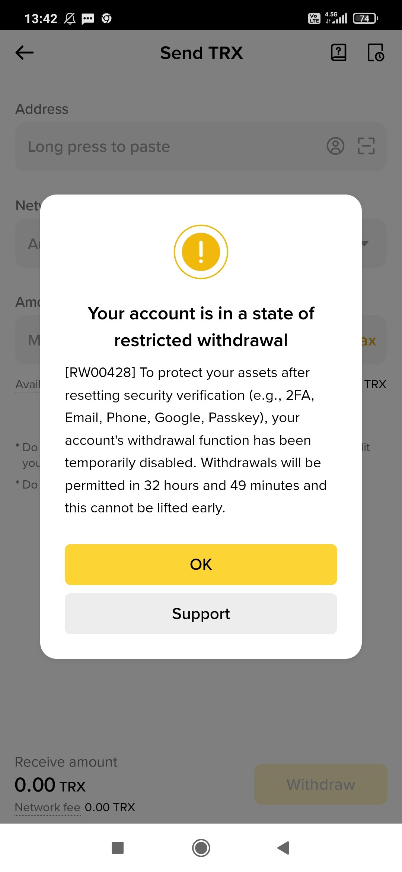This screenshot has width=402, height=872.
Task: Tap the battery indicator in status bar
Action: [365, 18]
